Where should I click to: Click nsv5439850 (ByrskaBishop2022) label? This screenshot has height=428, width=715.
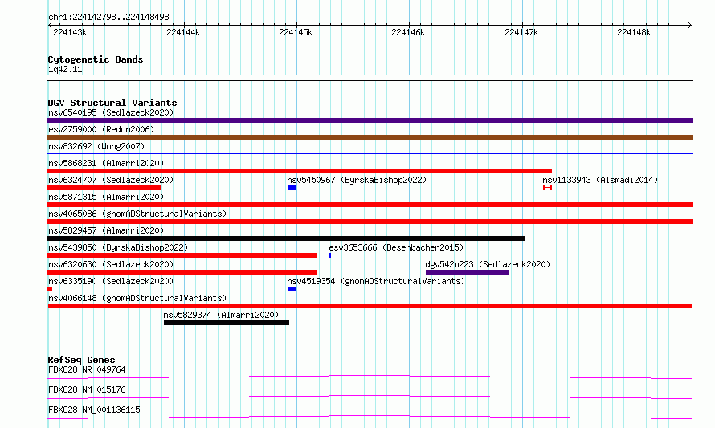coord(118,247)
